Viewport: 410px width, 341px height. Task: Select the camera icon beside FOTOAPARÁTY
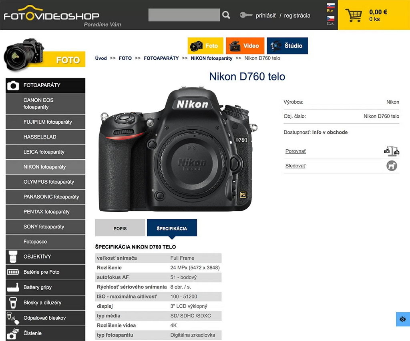(x=14, y=85)
